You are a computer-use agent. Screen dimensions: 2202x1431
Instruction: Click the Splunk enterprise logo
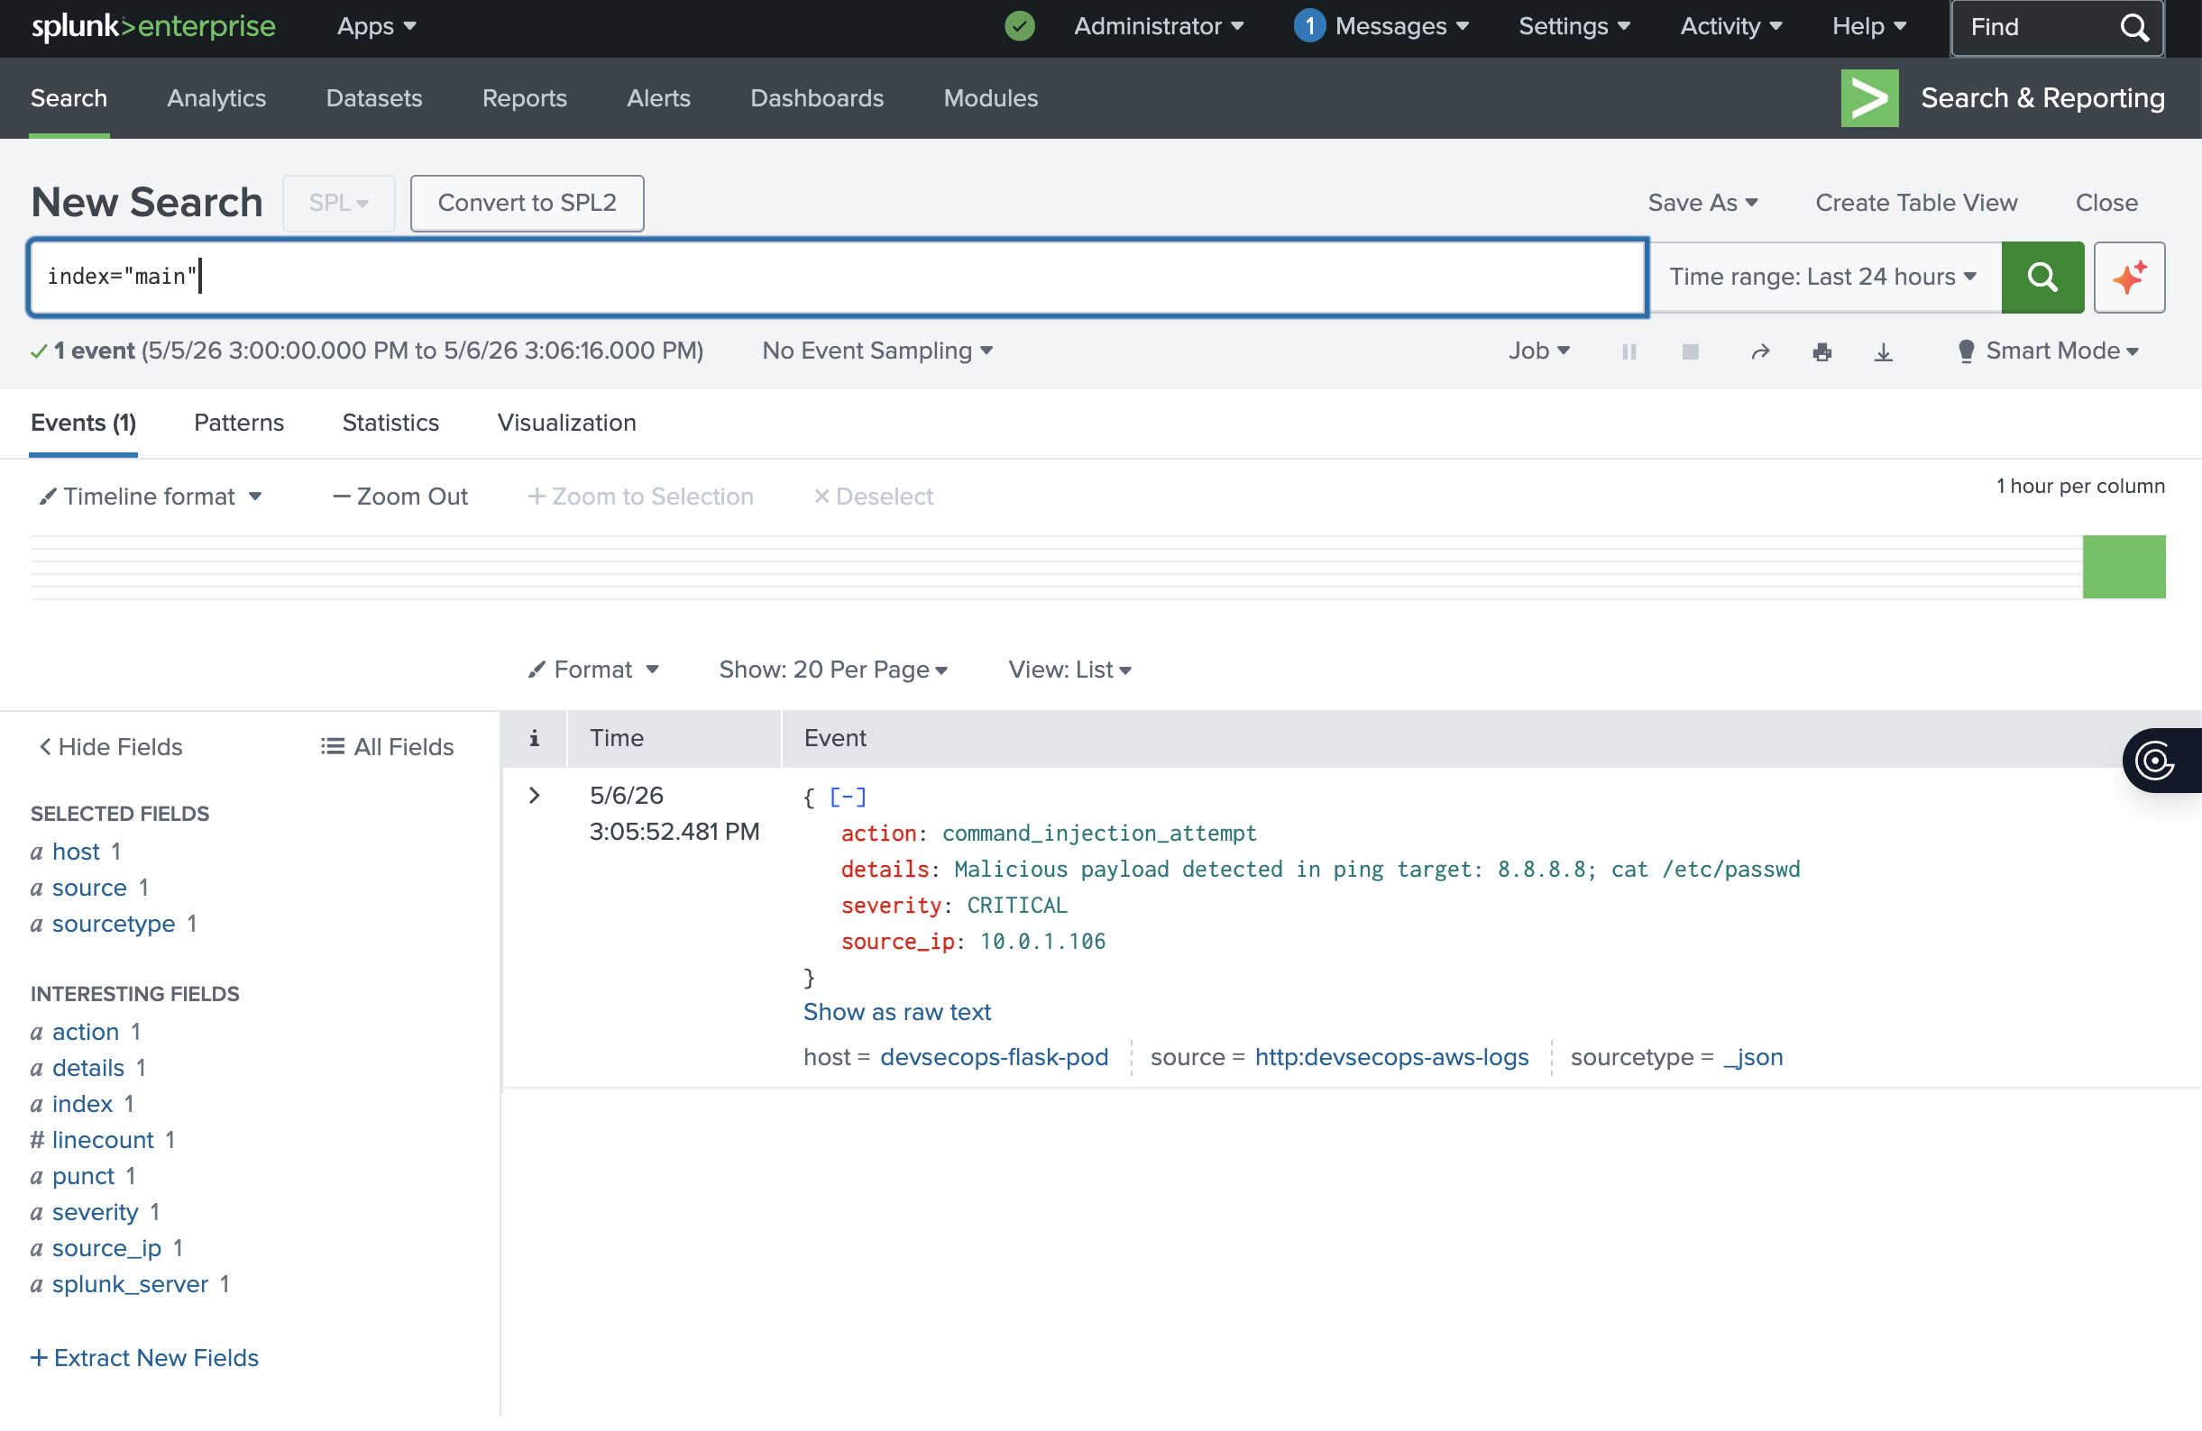click(153, 26)
